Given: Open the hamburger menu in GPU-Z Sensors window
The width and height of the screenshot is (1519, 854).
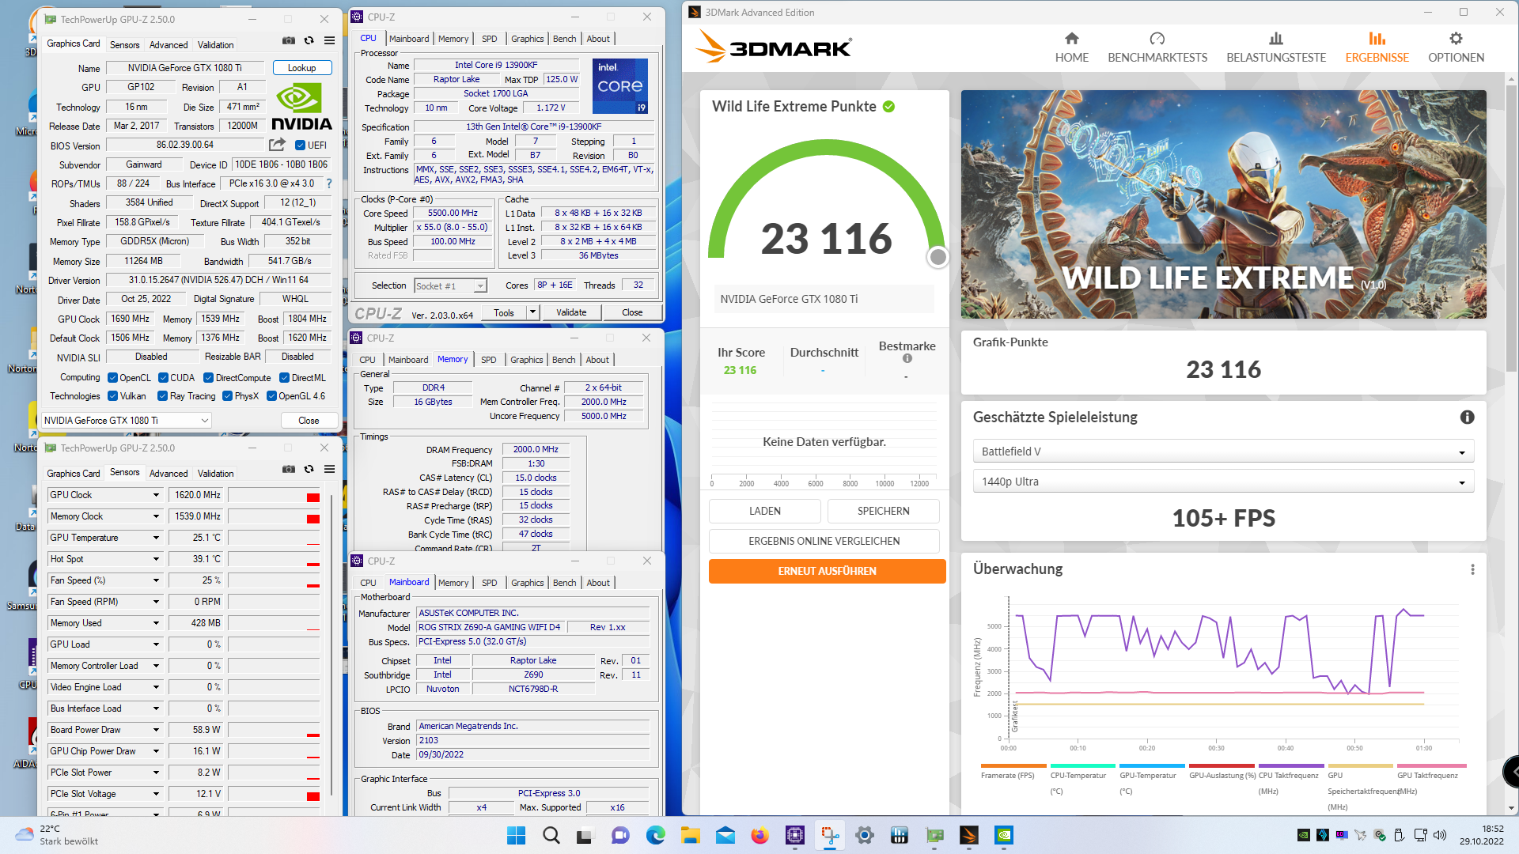Looking at the screenshot, I should [x=330, y=469].
